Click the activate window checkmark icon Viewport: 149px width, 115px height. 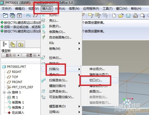click(x=12, y=16)
